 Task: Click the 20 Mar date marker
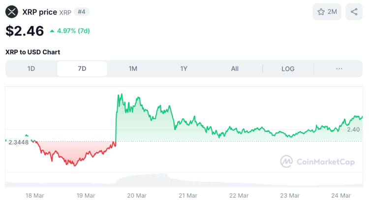coord(137,195)
